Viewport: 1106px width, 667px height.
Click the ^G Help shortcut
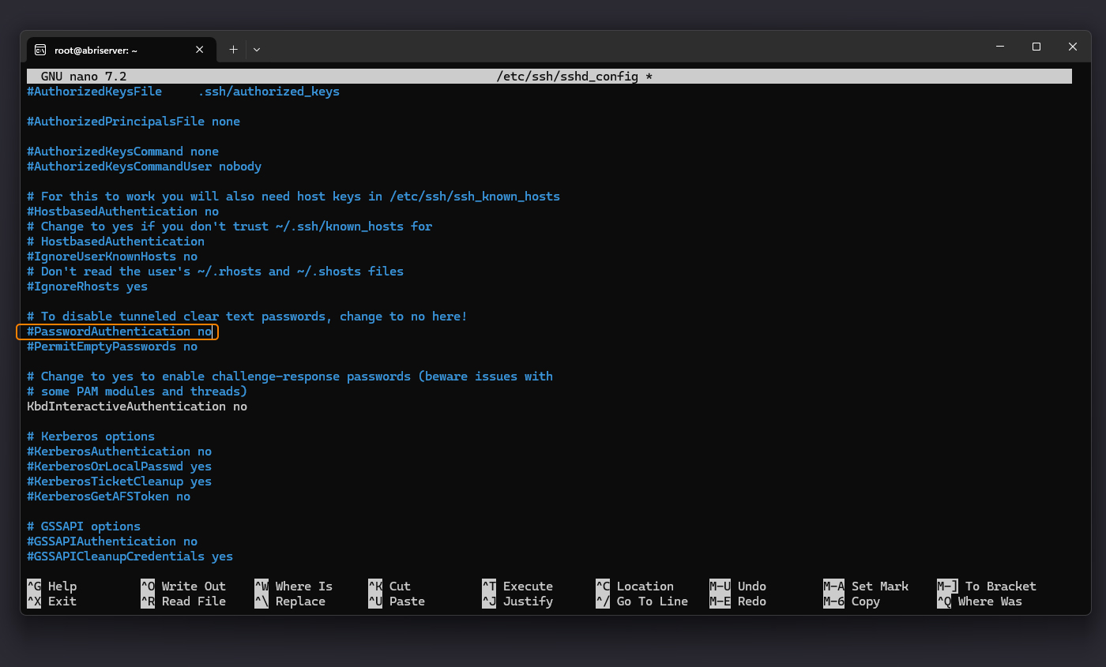(52, 586)
